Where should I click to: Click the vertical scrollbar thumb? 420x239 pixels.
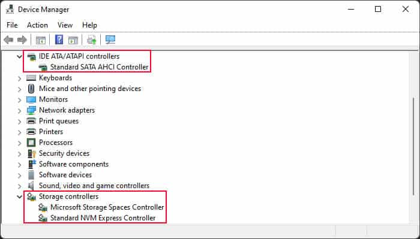(x=414, y=146)
